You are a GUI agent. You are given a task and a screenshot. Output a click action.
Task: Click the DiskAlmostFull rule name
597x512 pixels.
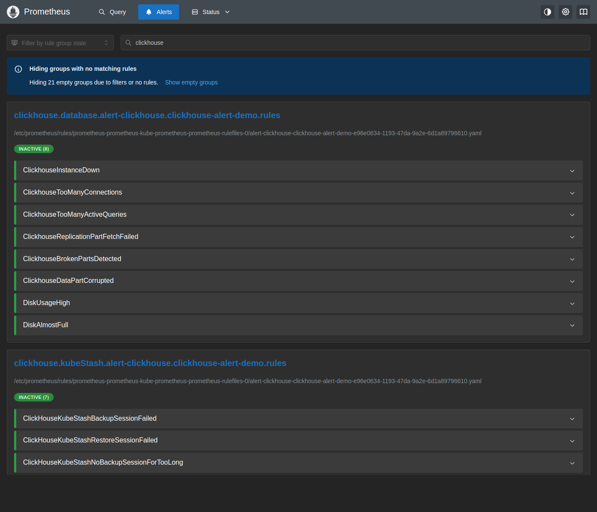point(46,325)
